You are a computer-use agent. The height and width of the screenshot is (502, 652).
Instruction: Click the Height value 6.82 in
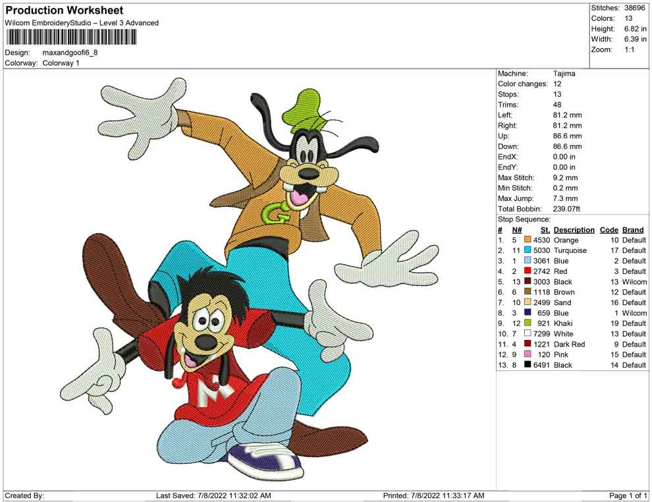635,29
